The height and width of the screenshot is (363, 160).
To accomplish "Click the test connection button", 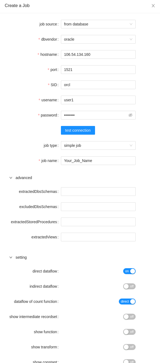I will pyautogui.click(x=78, y=130).
